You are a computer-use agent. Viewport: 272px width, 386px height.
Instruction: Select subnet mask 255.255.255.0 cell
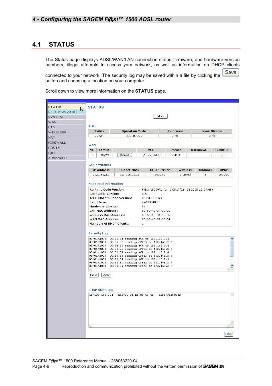pos(129,175)
